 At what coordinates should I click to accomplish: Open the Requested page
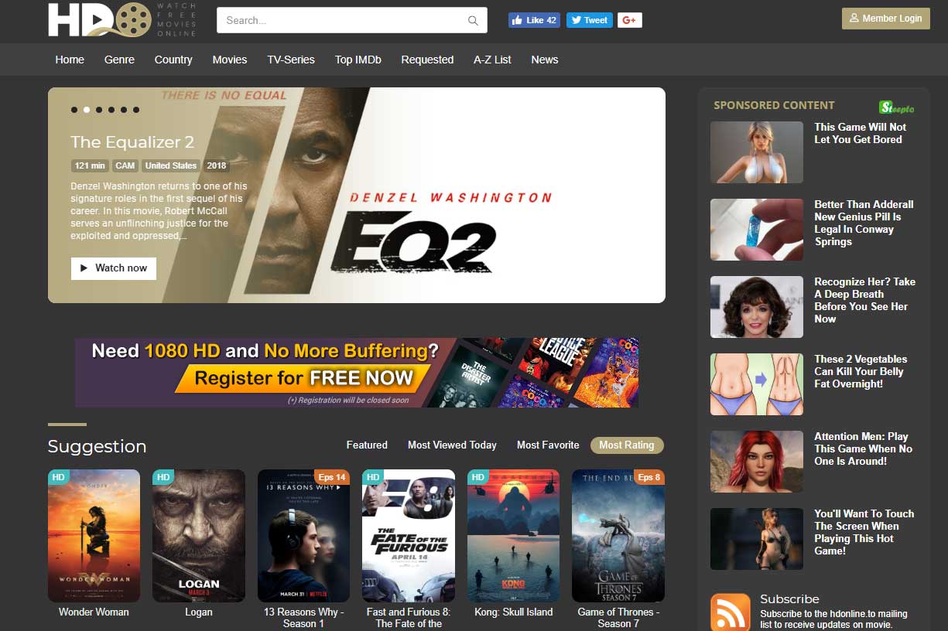427,60
